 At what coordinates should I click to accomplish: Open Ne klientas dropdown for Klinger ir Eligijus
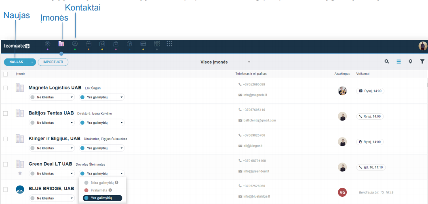click(x=52, y=148)
